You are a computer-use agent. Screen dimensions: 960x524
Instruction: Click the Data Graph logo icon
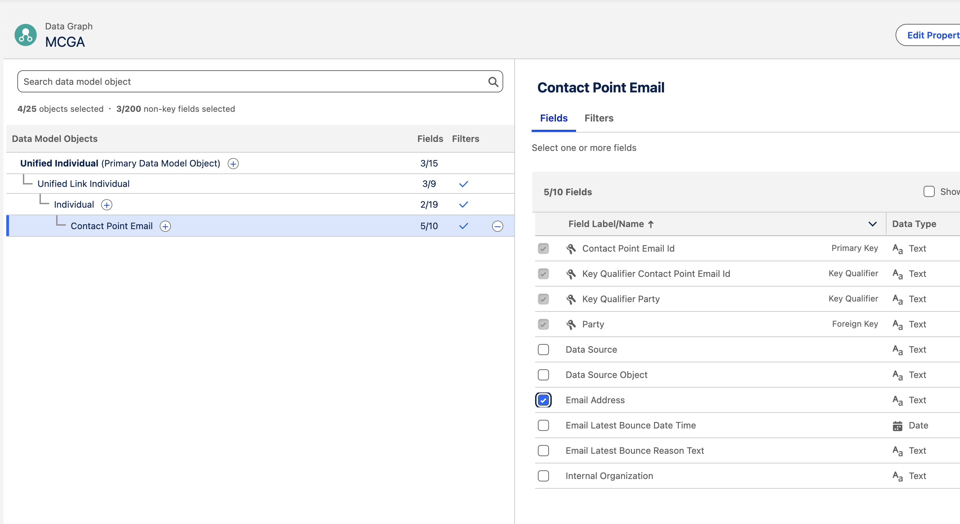[x=25, y=35]
